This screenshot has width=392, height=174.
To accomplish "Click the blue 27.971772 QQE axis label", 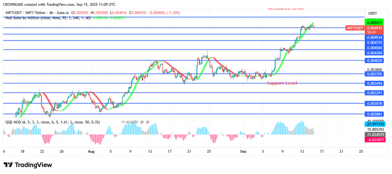I will click(x=375, y=124).
